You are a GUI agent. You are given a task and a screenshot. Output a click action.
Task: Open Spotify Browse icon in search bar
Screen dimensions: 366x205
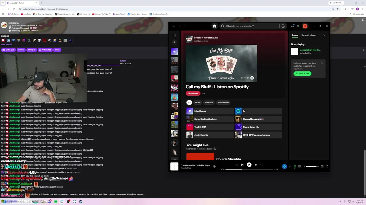(x=283, y=26)
